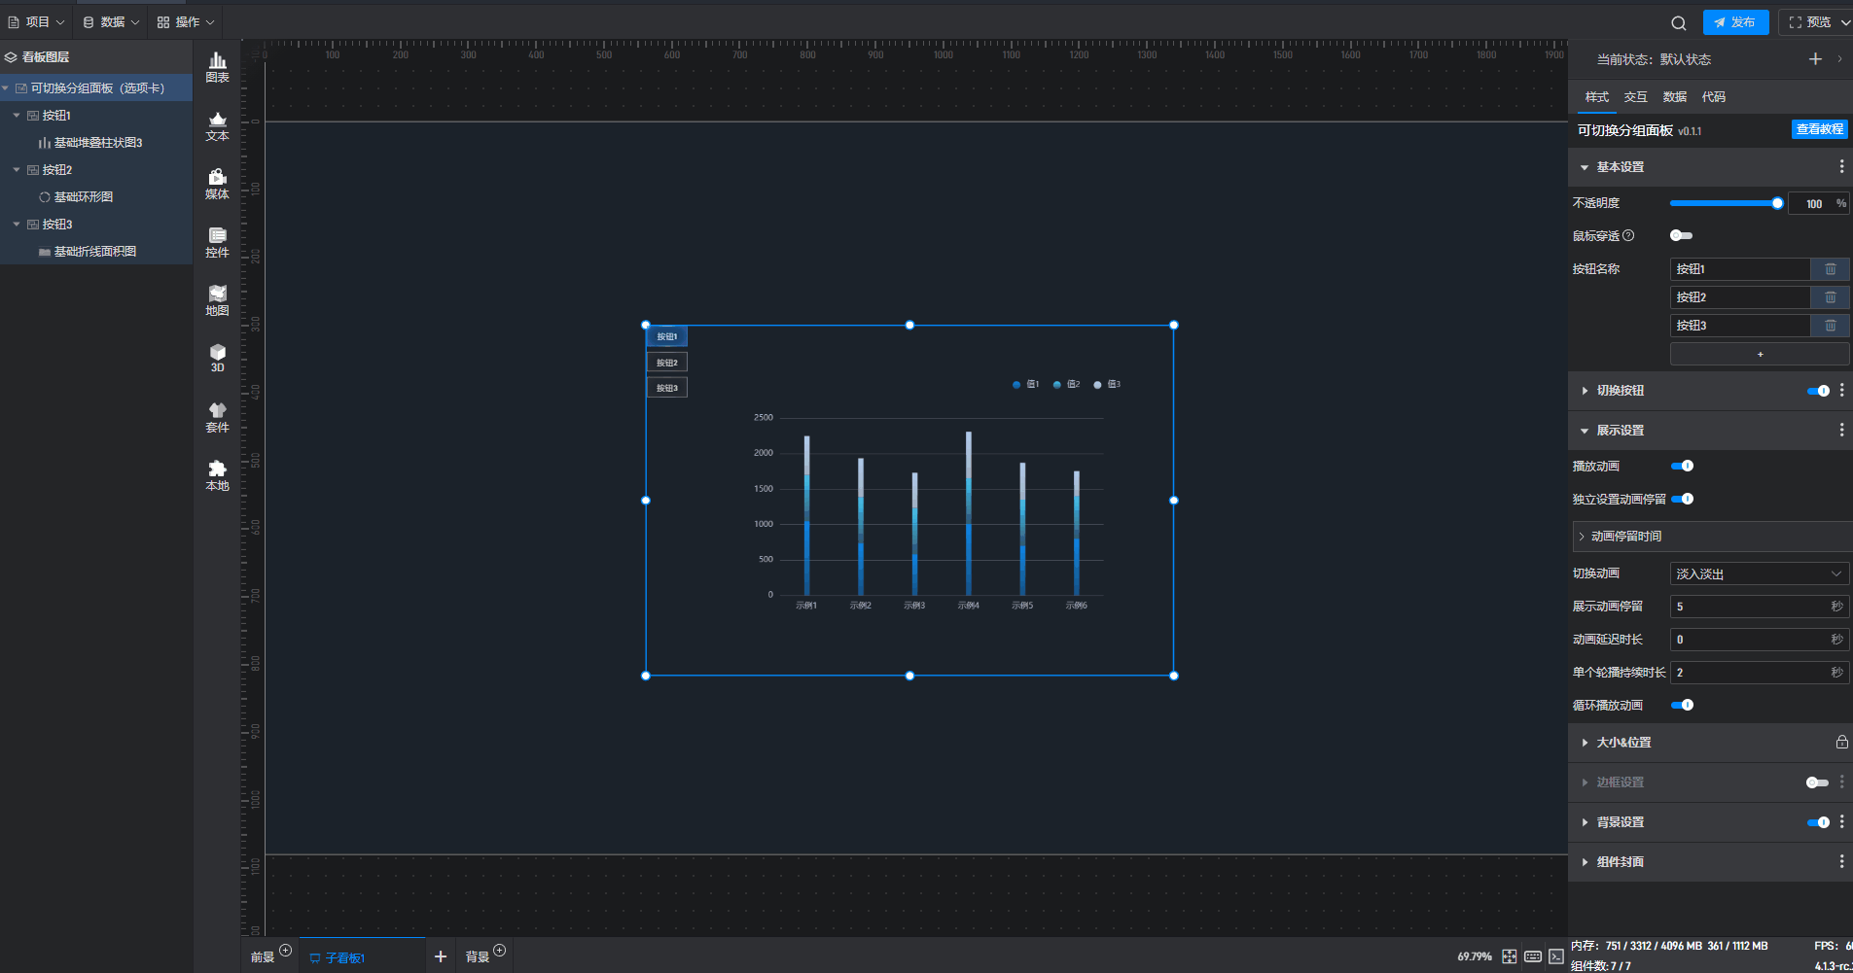
Task: Turn off the 循环播放动画 switch
Action: coord(1682,706)
